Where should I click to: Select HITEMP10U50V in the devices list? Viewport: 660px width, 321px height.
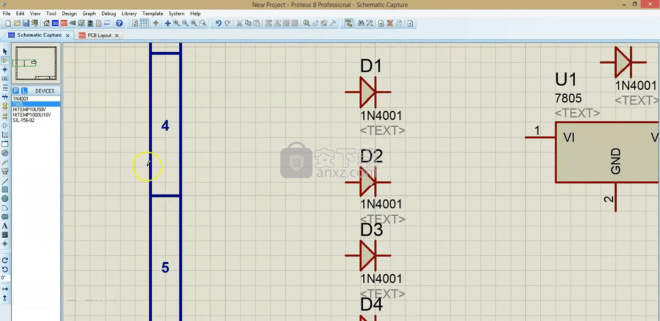click(x=36, y=110)
